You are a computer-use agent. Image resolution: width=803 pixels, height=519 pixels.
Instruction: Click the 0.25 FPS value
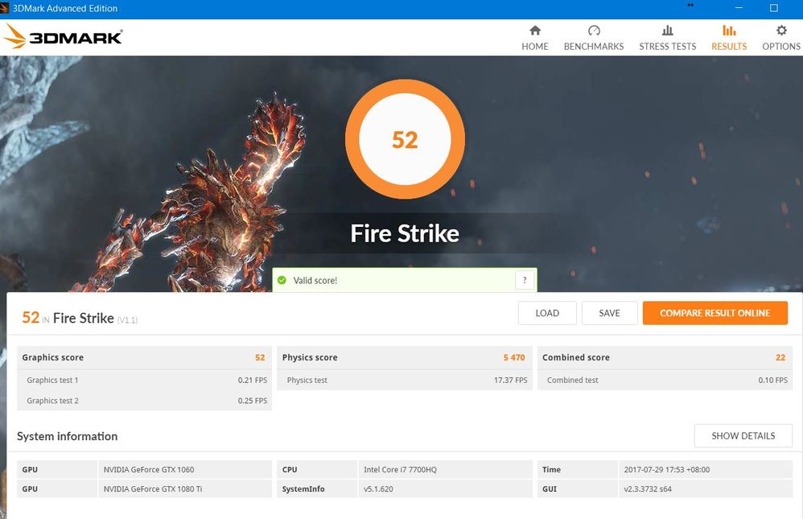[253, 401]
